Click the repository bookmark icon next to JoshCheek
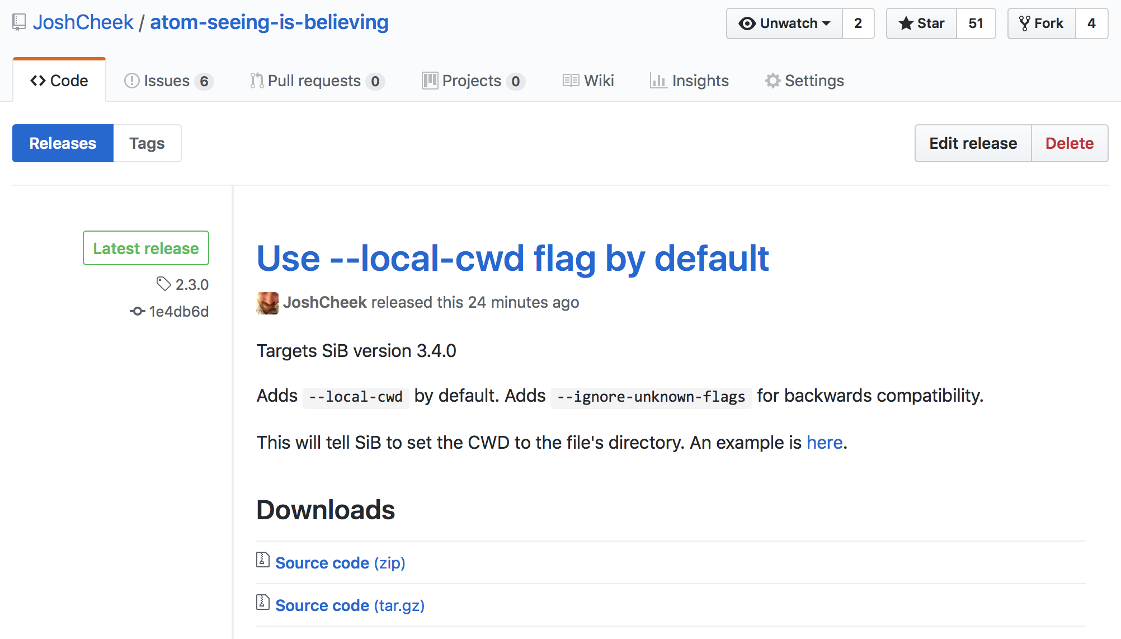 click(19, 22)
